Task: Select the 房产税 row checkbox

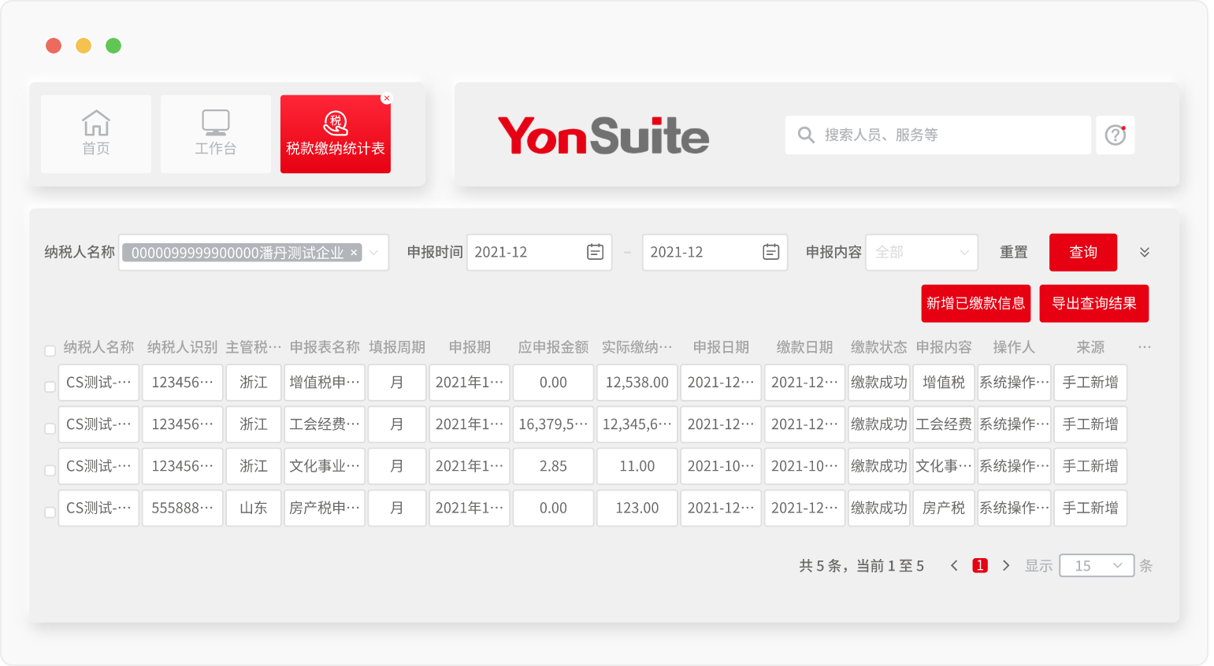Action: click(50, 512)
